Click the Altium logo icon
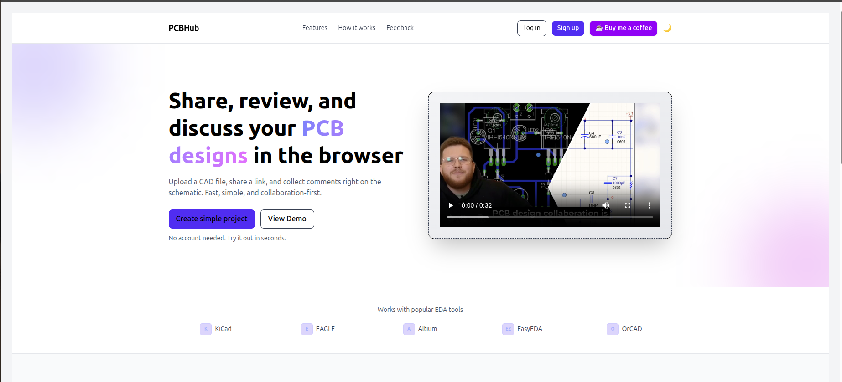 (x=409, y=329)
